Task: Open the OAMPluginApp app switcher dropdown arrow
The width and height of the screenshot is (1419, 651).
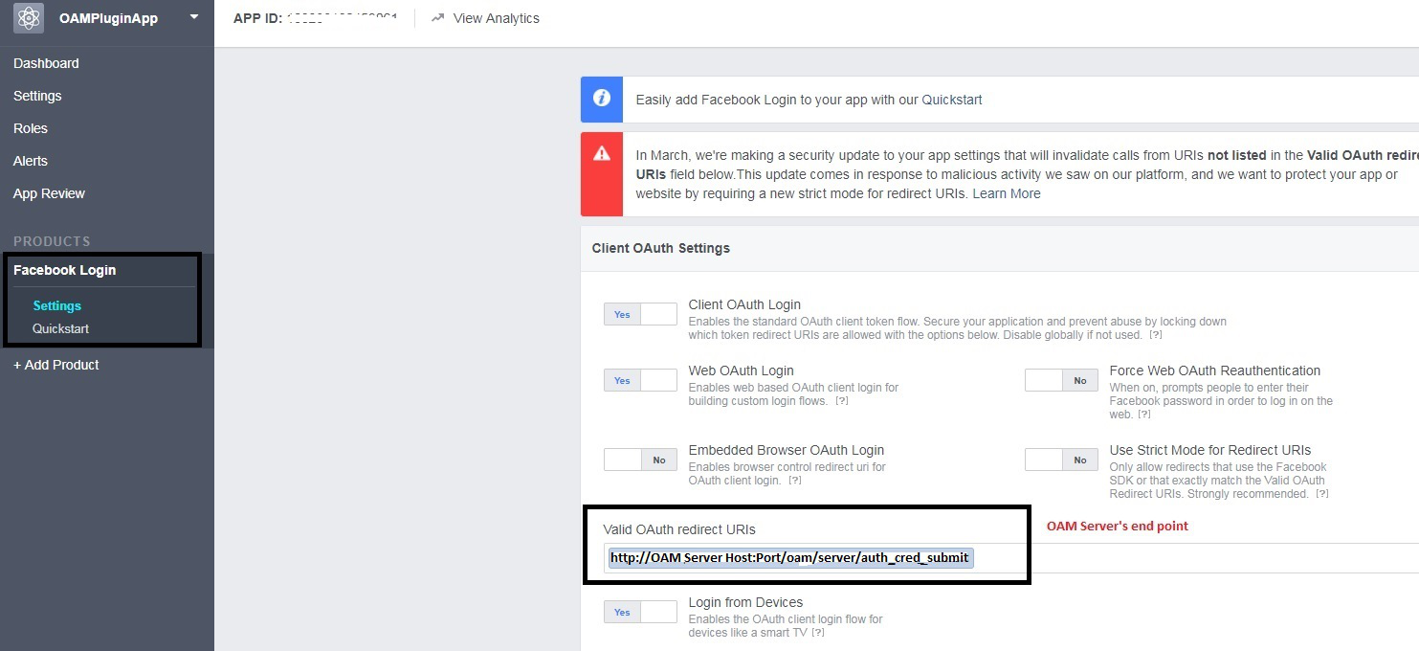Action: pyautogui.click(x=194, y=16)
